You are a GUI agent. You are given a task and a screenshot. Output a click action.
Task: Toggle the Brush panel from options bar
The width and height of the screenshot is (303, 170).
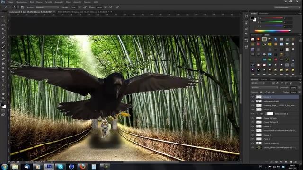pyautogui.click(x=23, y=8)
